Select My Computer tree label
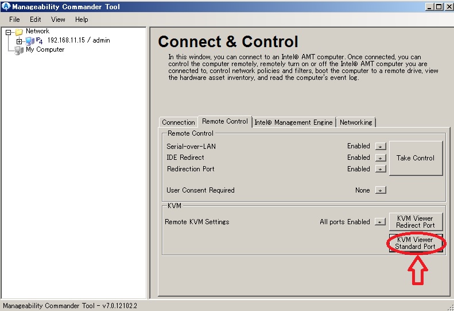Image resolution: width=454 pixels, height=311 pixels. tap(45, 49)
